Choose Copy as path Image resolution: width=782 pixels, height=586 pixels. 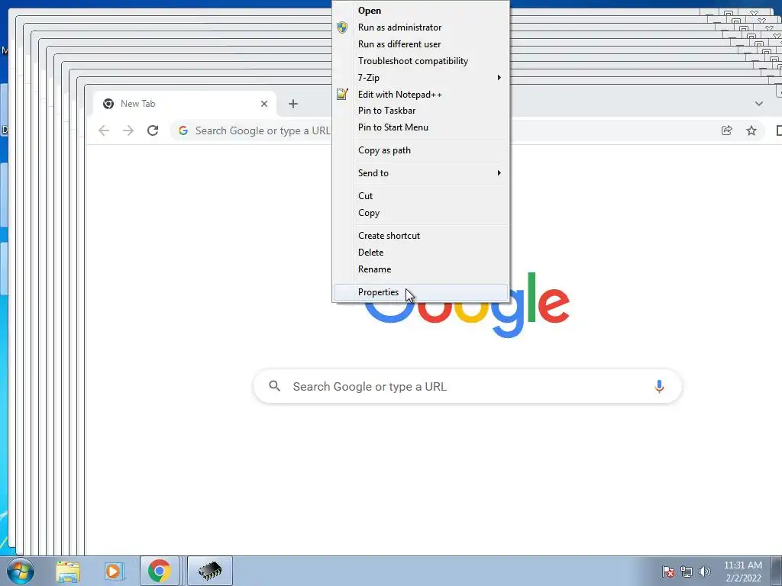tap(421, 150)
